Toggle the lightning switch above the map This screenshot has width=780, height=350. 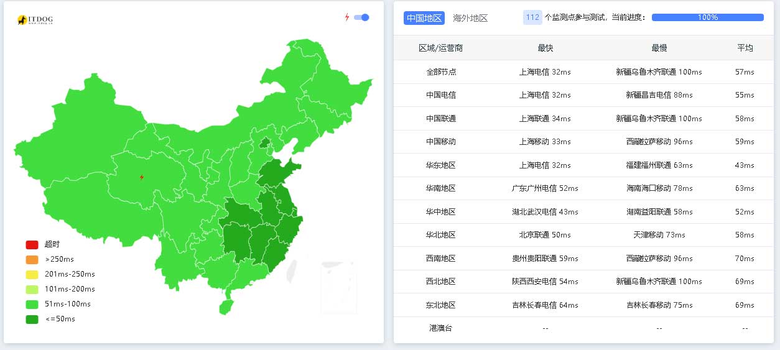(x=361, y=17)
